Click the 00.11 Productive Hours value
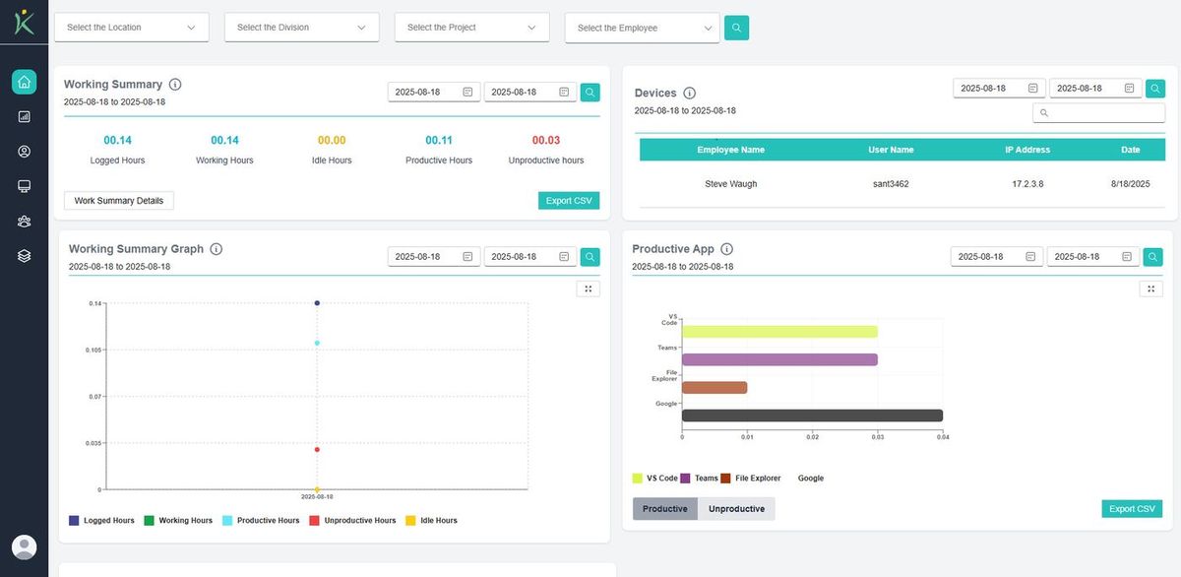 coord(439,141)
